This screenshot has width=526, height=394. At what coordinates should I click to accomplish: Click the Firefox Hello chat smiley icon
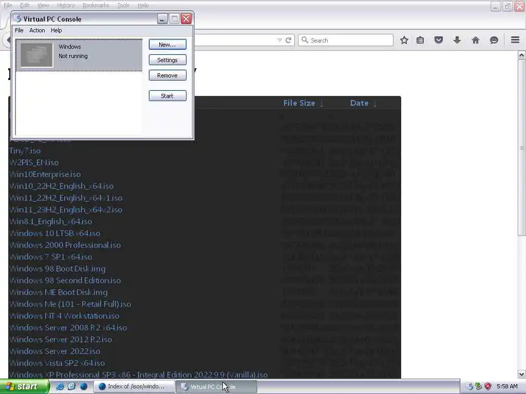(x=494, y=40)
